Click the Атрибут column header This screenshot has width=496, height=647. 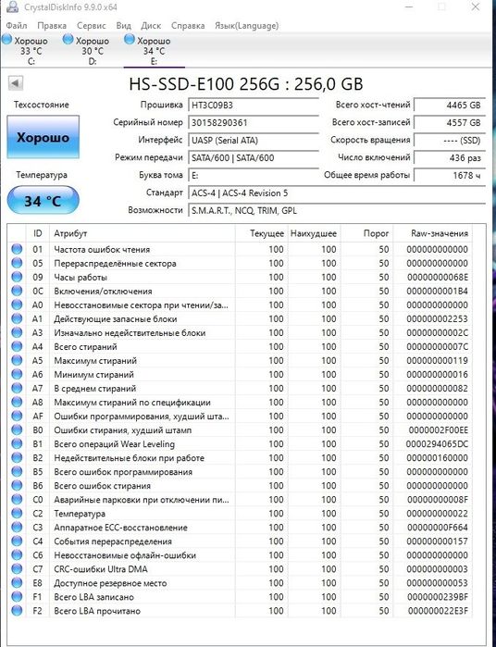[142, 233]
